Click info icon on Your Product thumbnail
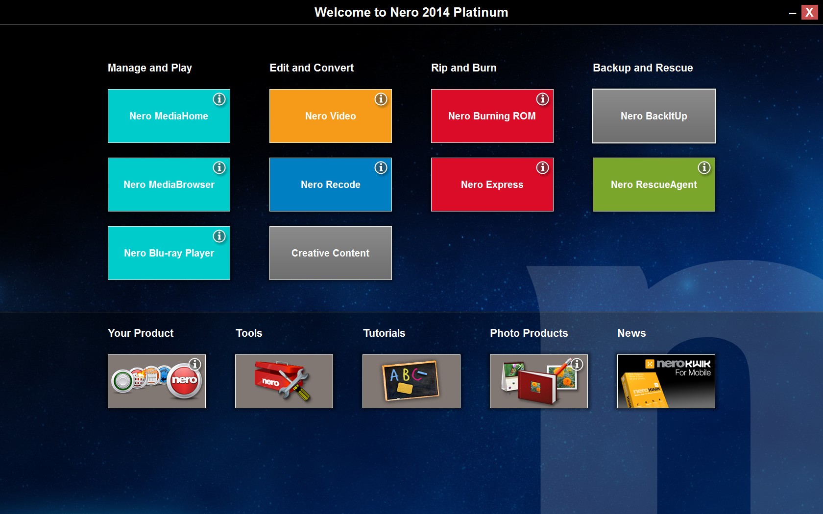 tap(195, 364)
